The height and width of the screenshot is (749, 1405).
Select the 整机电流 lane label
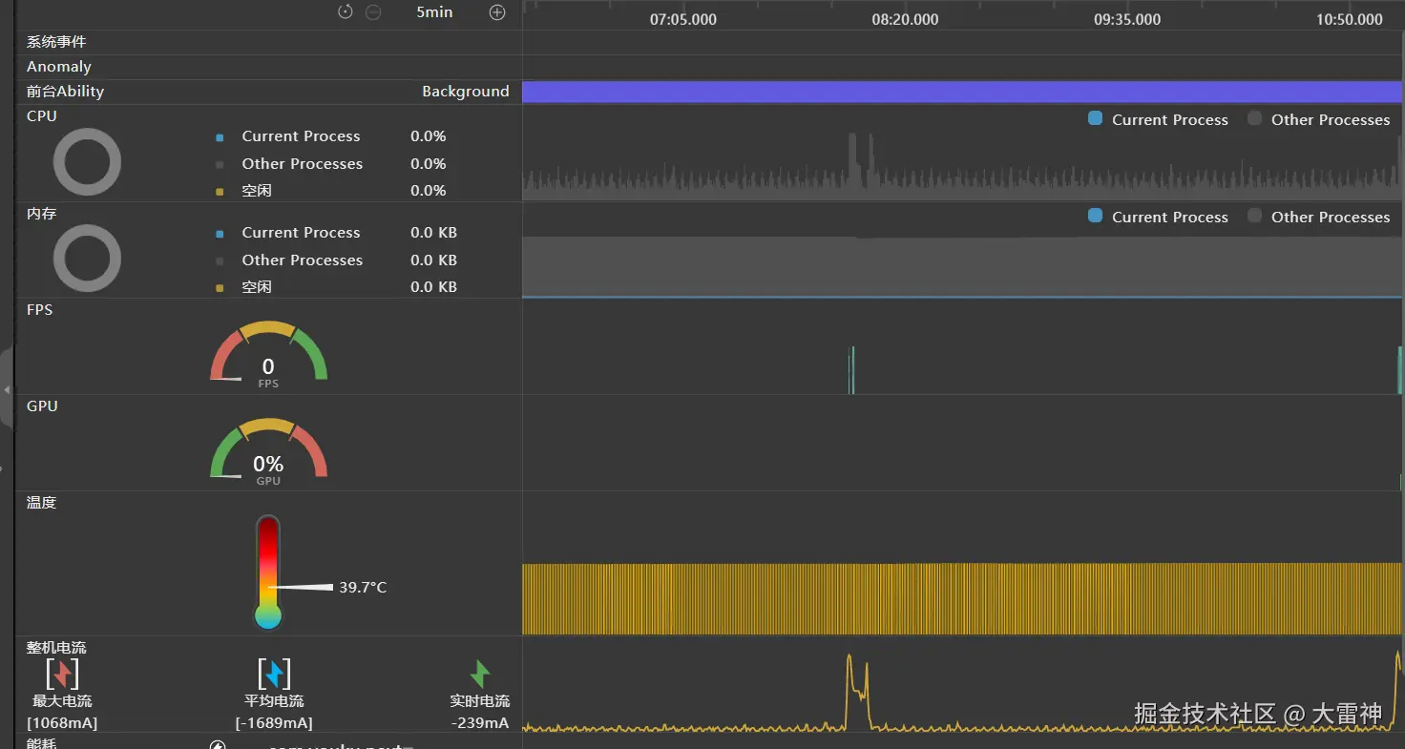pyautogui.click(x=56, y=648)
